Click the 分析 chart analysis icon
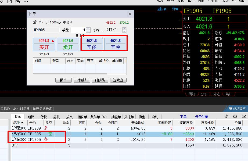Viewport: 248px width, 161px height. (x=162, y=9)
